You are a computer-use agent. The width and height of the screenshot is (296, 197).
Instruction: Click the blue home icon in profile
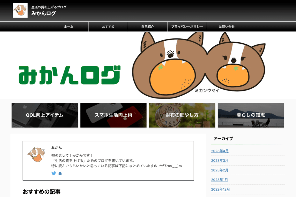[60, 174]
